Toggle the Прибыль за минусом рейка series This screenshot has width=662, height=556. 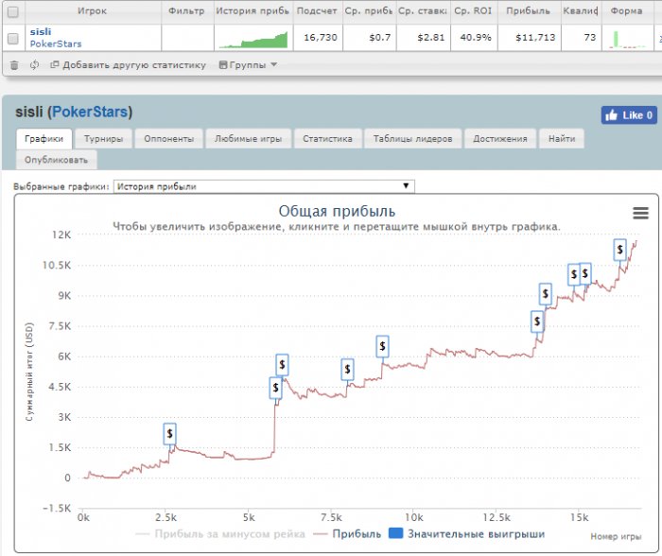(220, 534)
